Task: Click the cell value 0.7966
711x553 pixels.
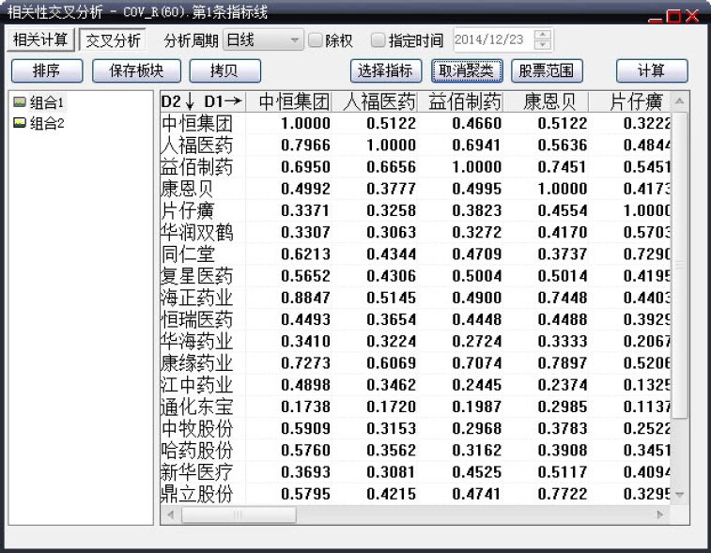Action: click(305, 145)
